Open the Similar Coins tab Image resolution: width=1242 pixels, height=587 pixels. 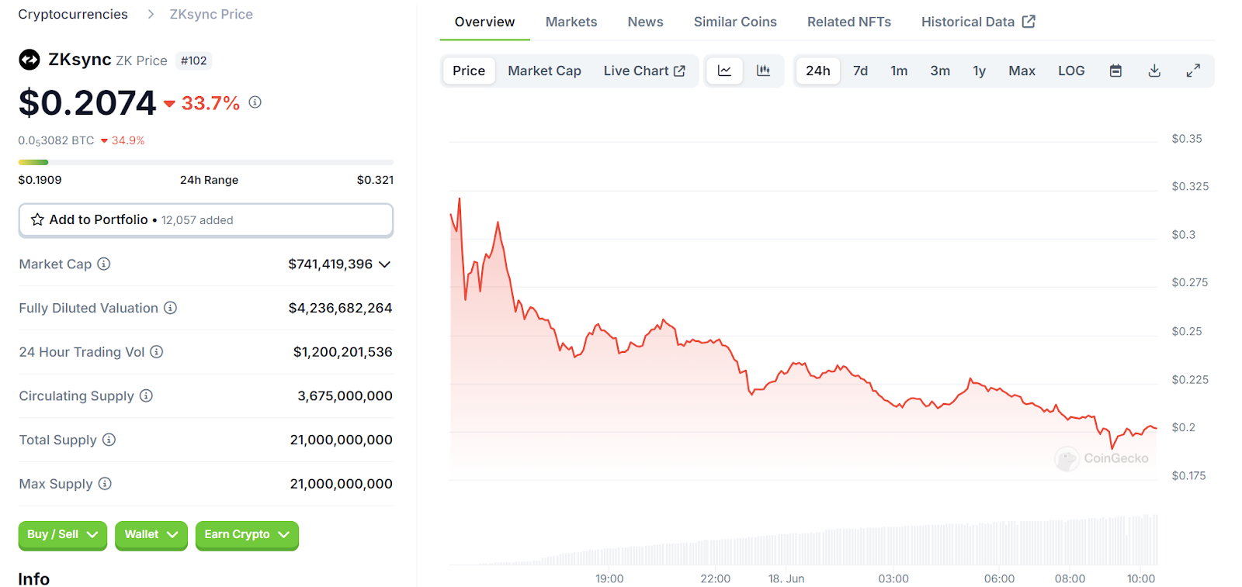735,22
